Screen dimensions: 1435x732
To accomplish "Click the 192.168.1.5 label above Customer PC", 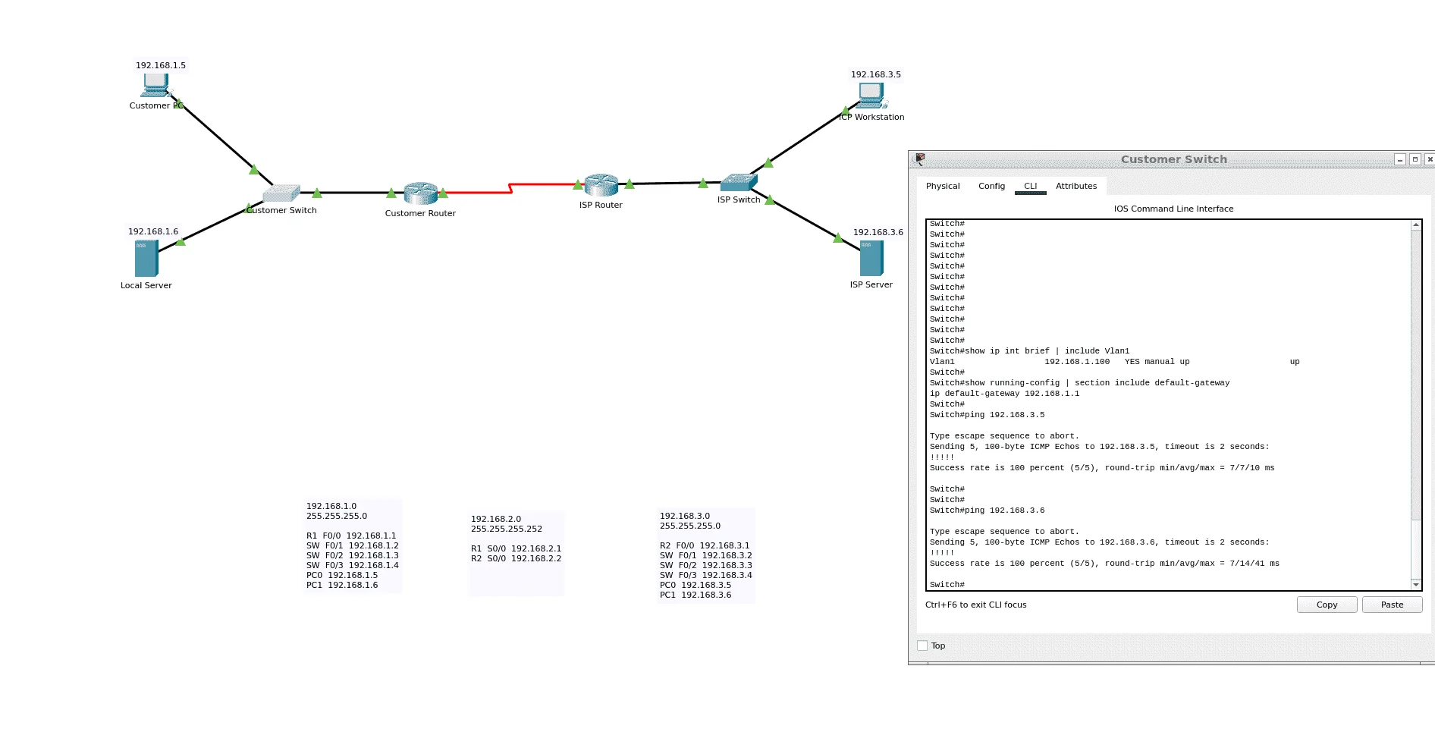I will 161,65.
